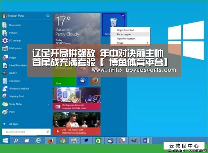Launch the Snipping Tool

(13, 96)
